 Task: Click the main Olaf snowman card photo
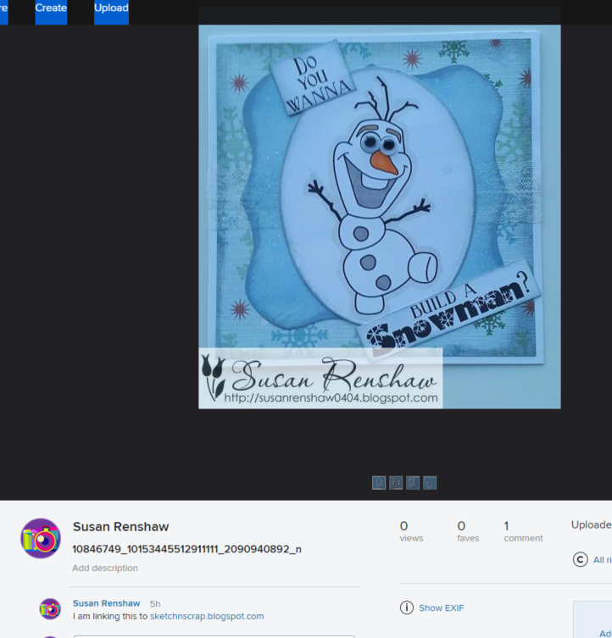point(380,217)
